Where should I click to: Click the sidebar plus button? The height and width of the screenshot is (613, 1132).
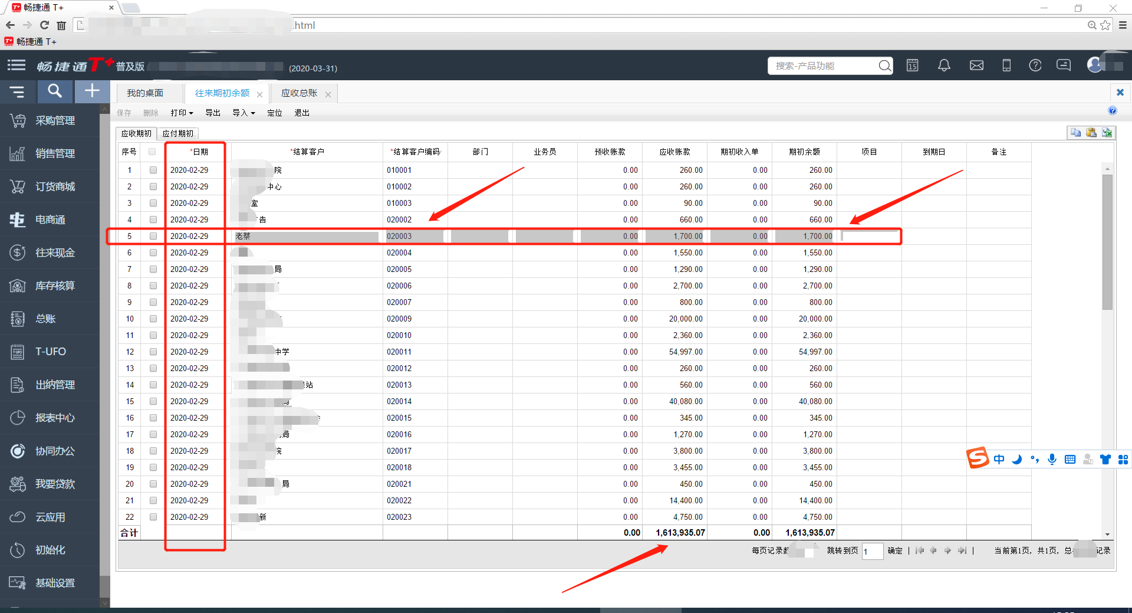click(x=92, y=91)
